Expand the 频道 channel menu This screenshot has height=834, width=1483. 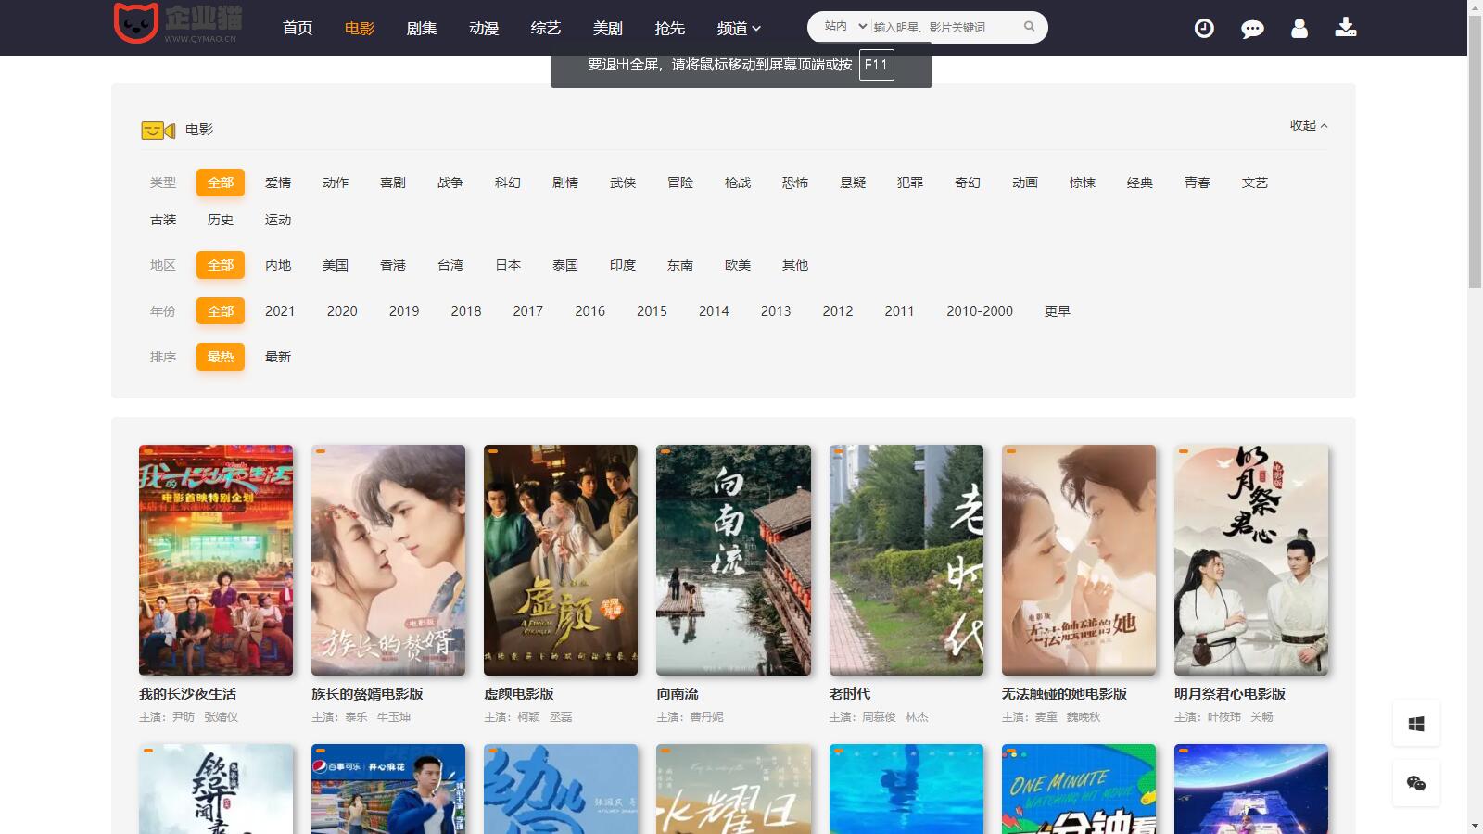[x=738, y=29]
